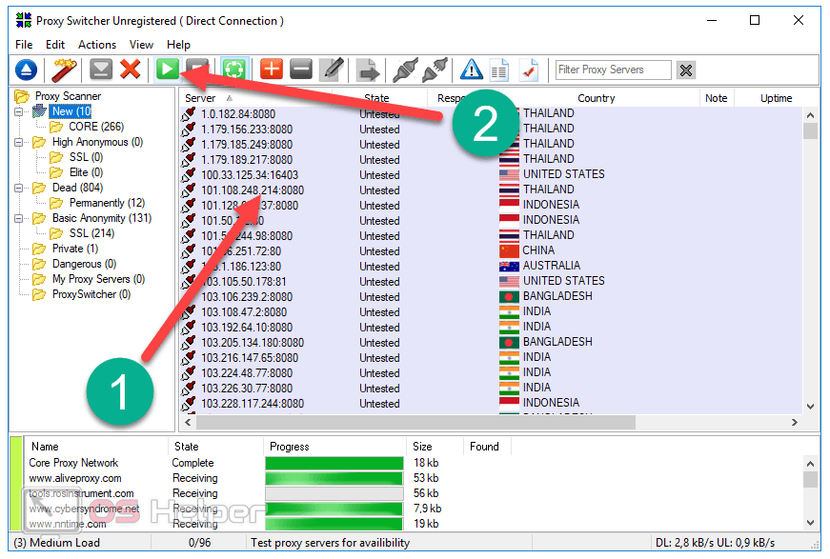830x559 pixels.
Task: Click the red X delete icon in toolbar
Action: pos(131,70)
